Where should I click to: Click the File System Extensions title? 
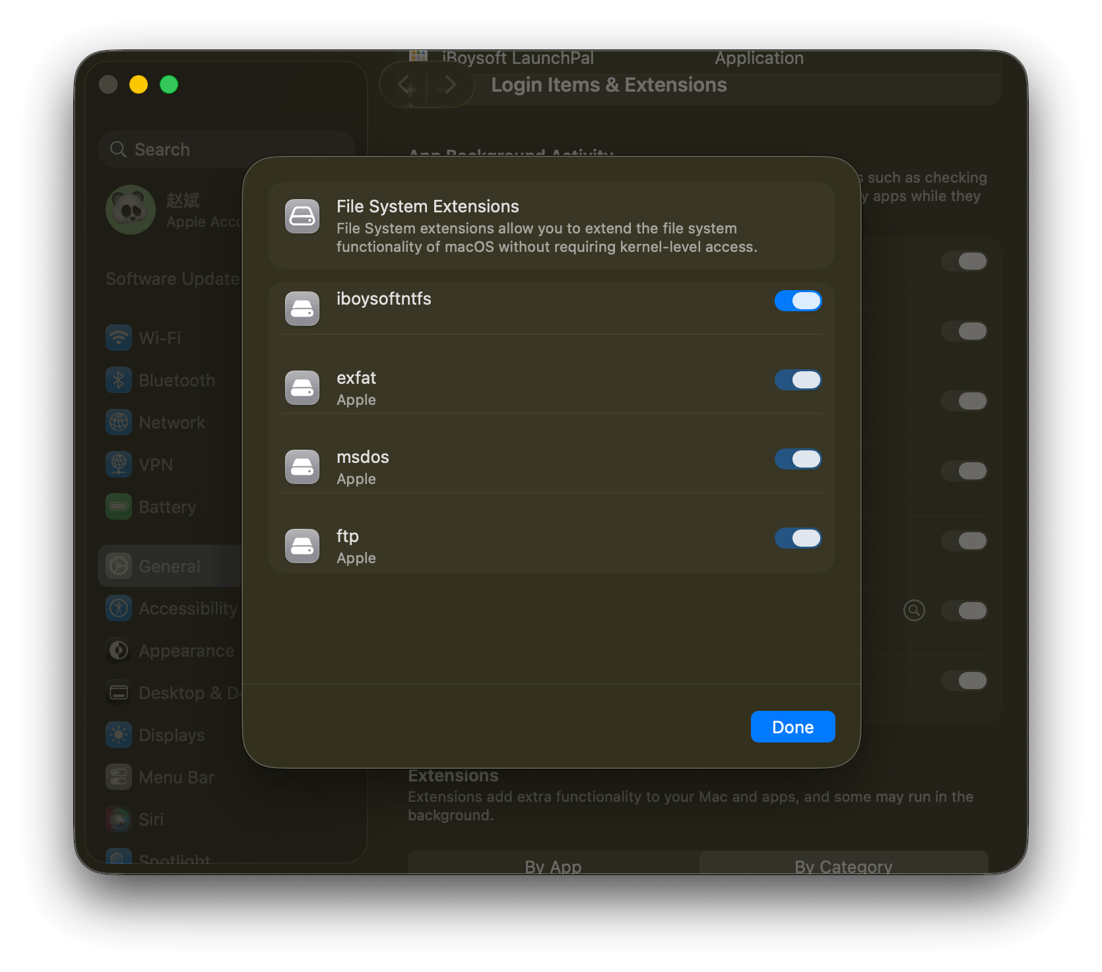pos(428,206)
